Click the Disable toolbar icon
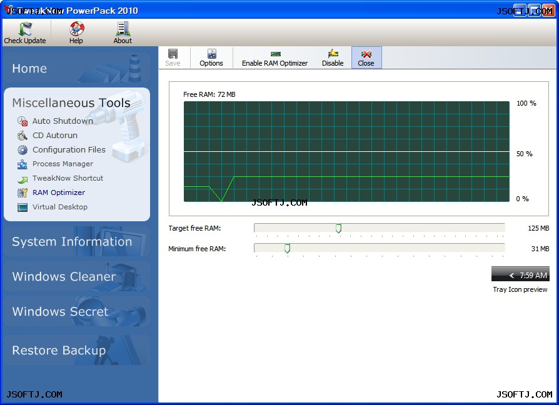The image size is (559, 405). click(333, 53)
